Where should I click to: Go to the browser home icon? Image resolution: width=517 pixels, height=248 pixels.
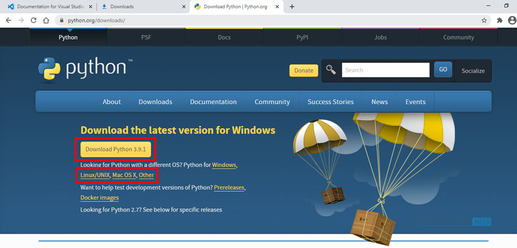coord(46,20)
